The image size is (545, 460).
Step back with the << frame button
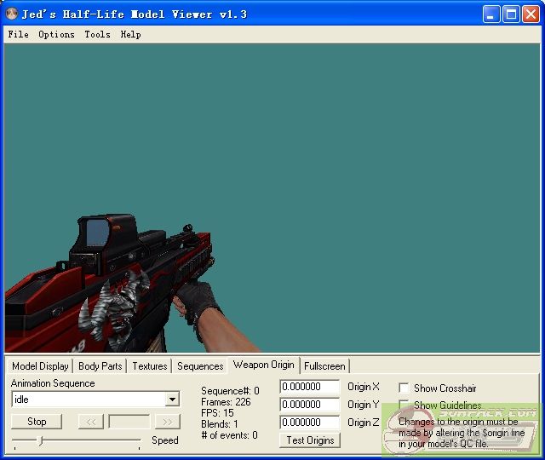tap(90, 422)
